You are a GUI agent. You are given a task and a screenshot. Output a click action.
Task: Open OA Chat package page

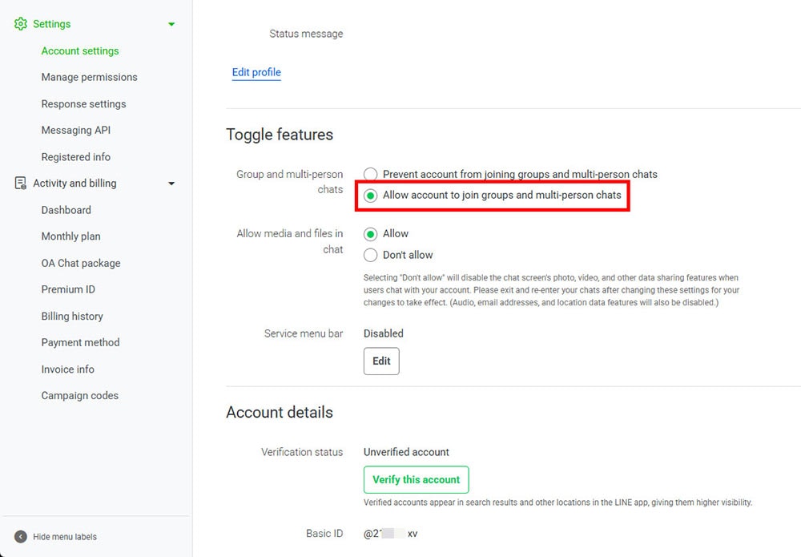click(x=81, y=263)
